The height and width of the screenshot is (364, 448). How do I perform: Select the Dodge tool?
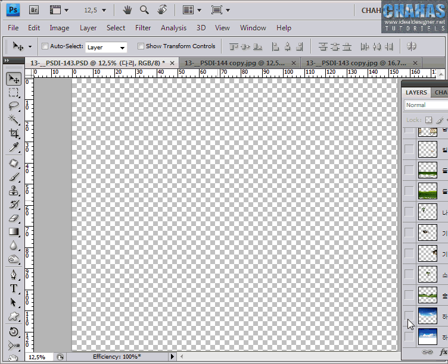[x=14, y=259]
